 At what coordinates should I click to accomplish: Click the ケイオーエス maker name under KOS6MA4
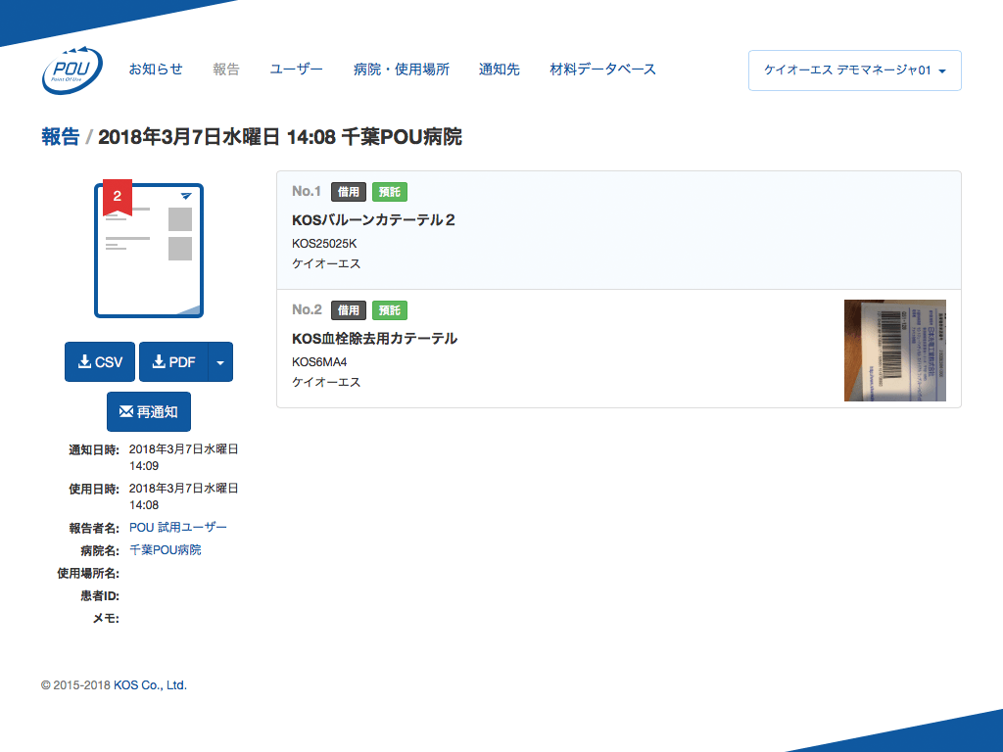[x=326, y=382]
